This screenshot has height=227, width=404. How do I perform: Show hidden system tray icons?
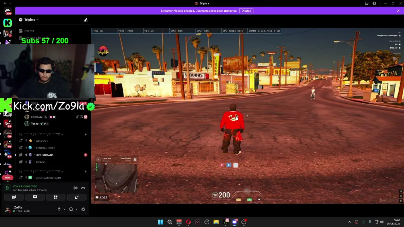point(349,222)
